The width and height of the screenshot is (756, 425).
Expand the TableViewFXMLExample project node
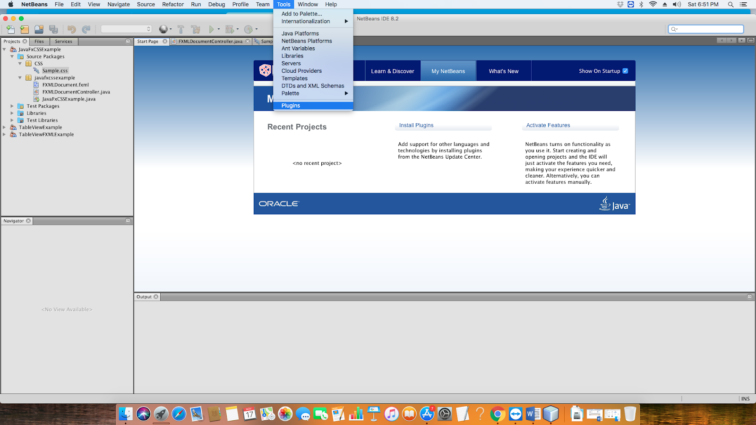point(4,134)
